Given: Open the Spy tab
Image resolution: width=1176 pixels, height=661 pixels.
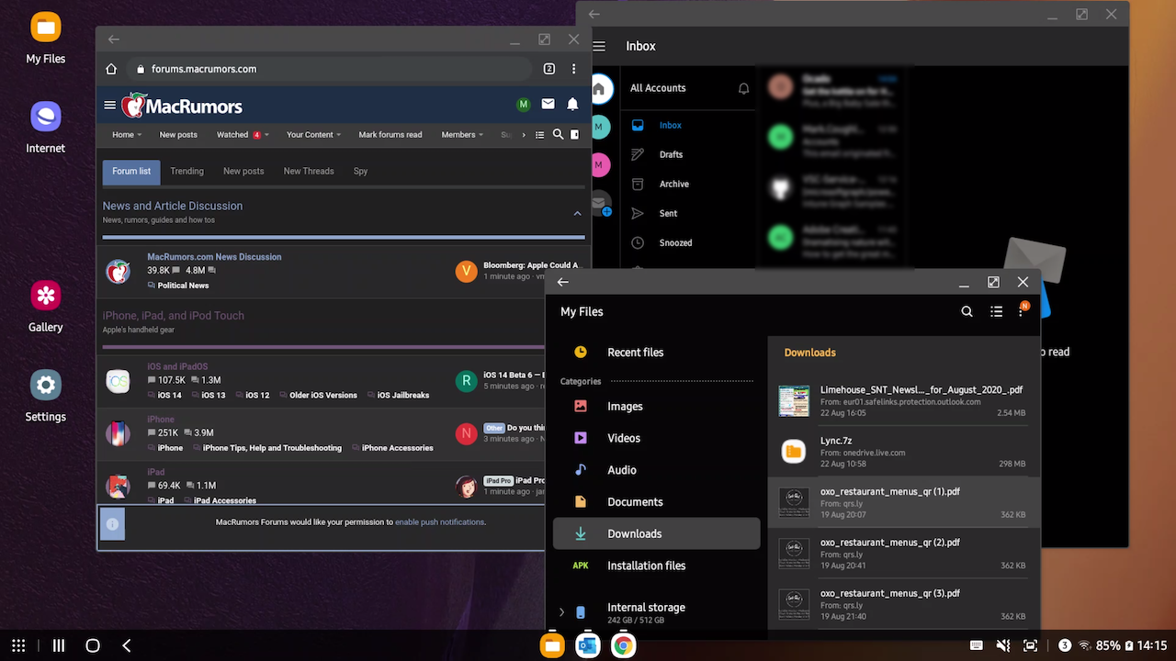Looking at the screenshot, I should pos(360,172).
